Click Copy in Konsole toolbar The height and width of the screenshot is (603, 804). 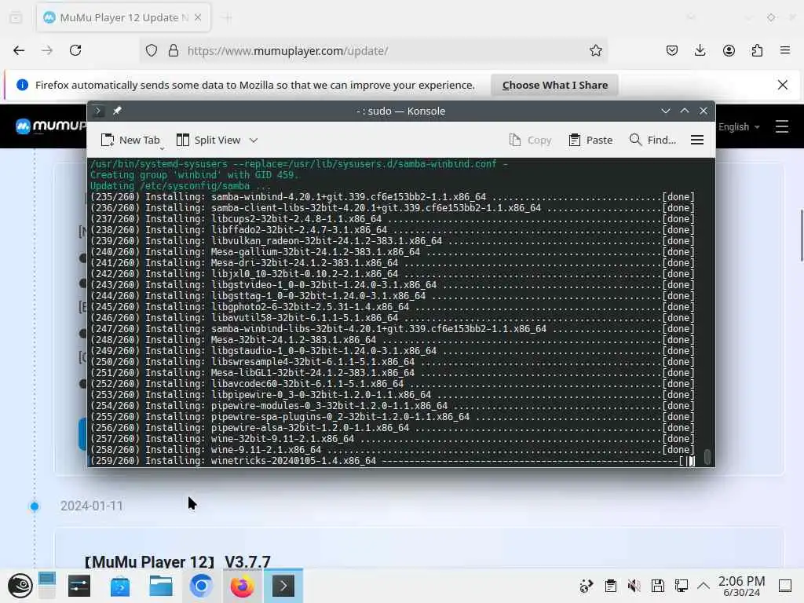click(530, 140)
